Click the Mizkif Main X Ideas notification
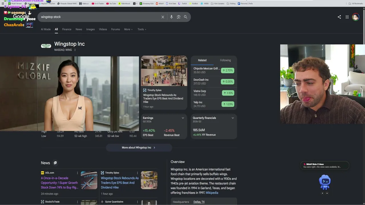 coord(325,165)
